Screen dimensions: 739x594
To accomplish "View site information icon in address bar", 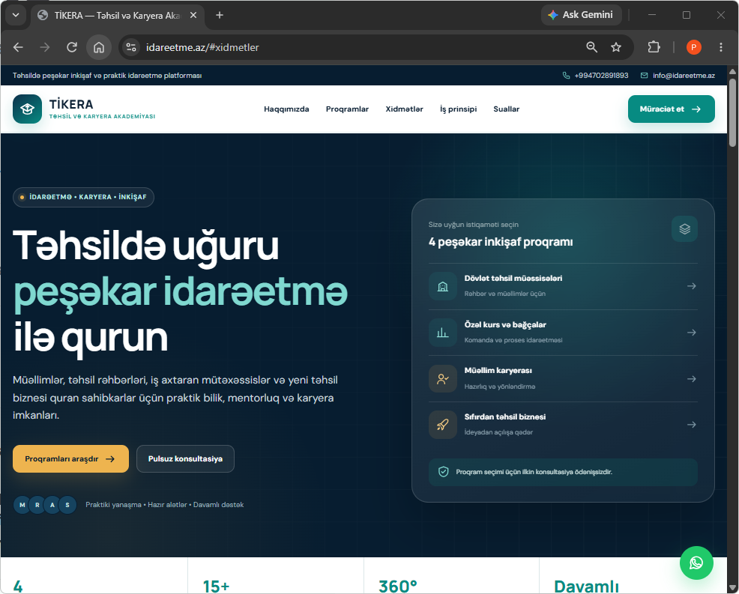I will pos(131,47).
